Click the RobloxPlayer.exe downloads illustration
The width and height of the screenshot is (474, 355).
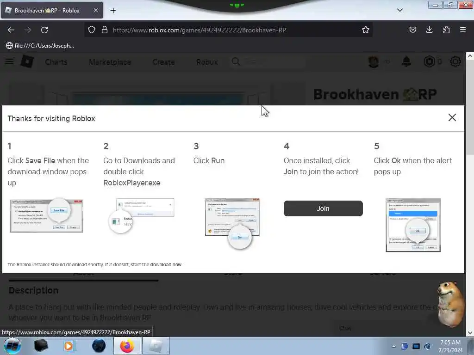[142, 215]
